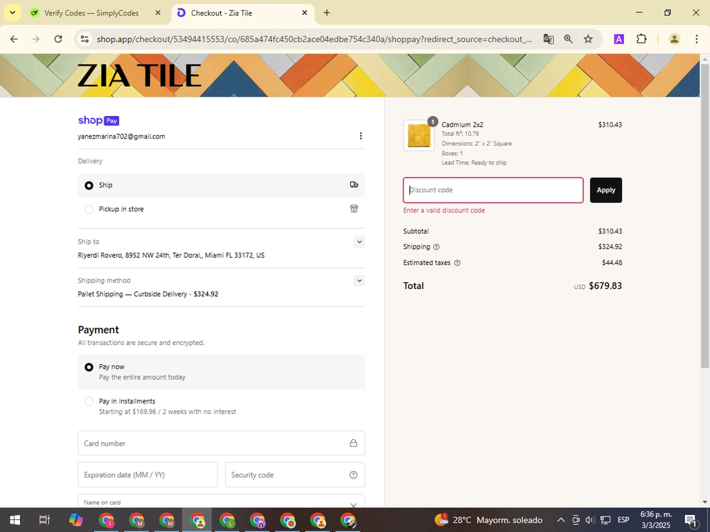Apply the discount code
The image size is (710, 532).
click(x=606, y=190)
